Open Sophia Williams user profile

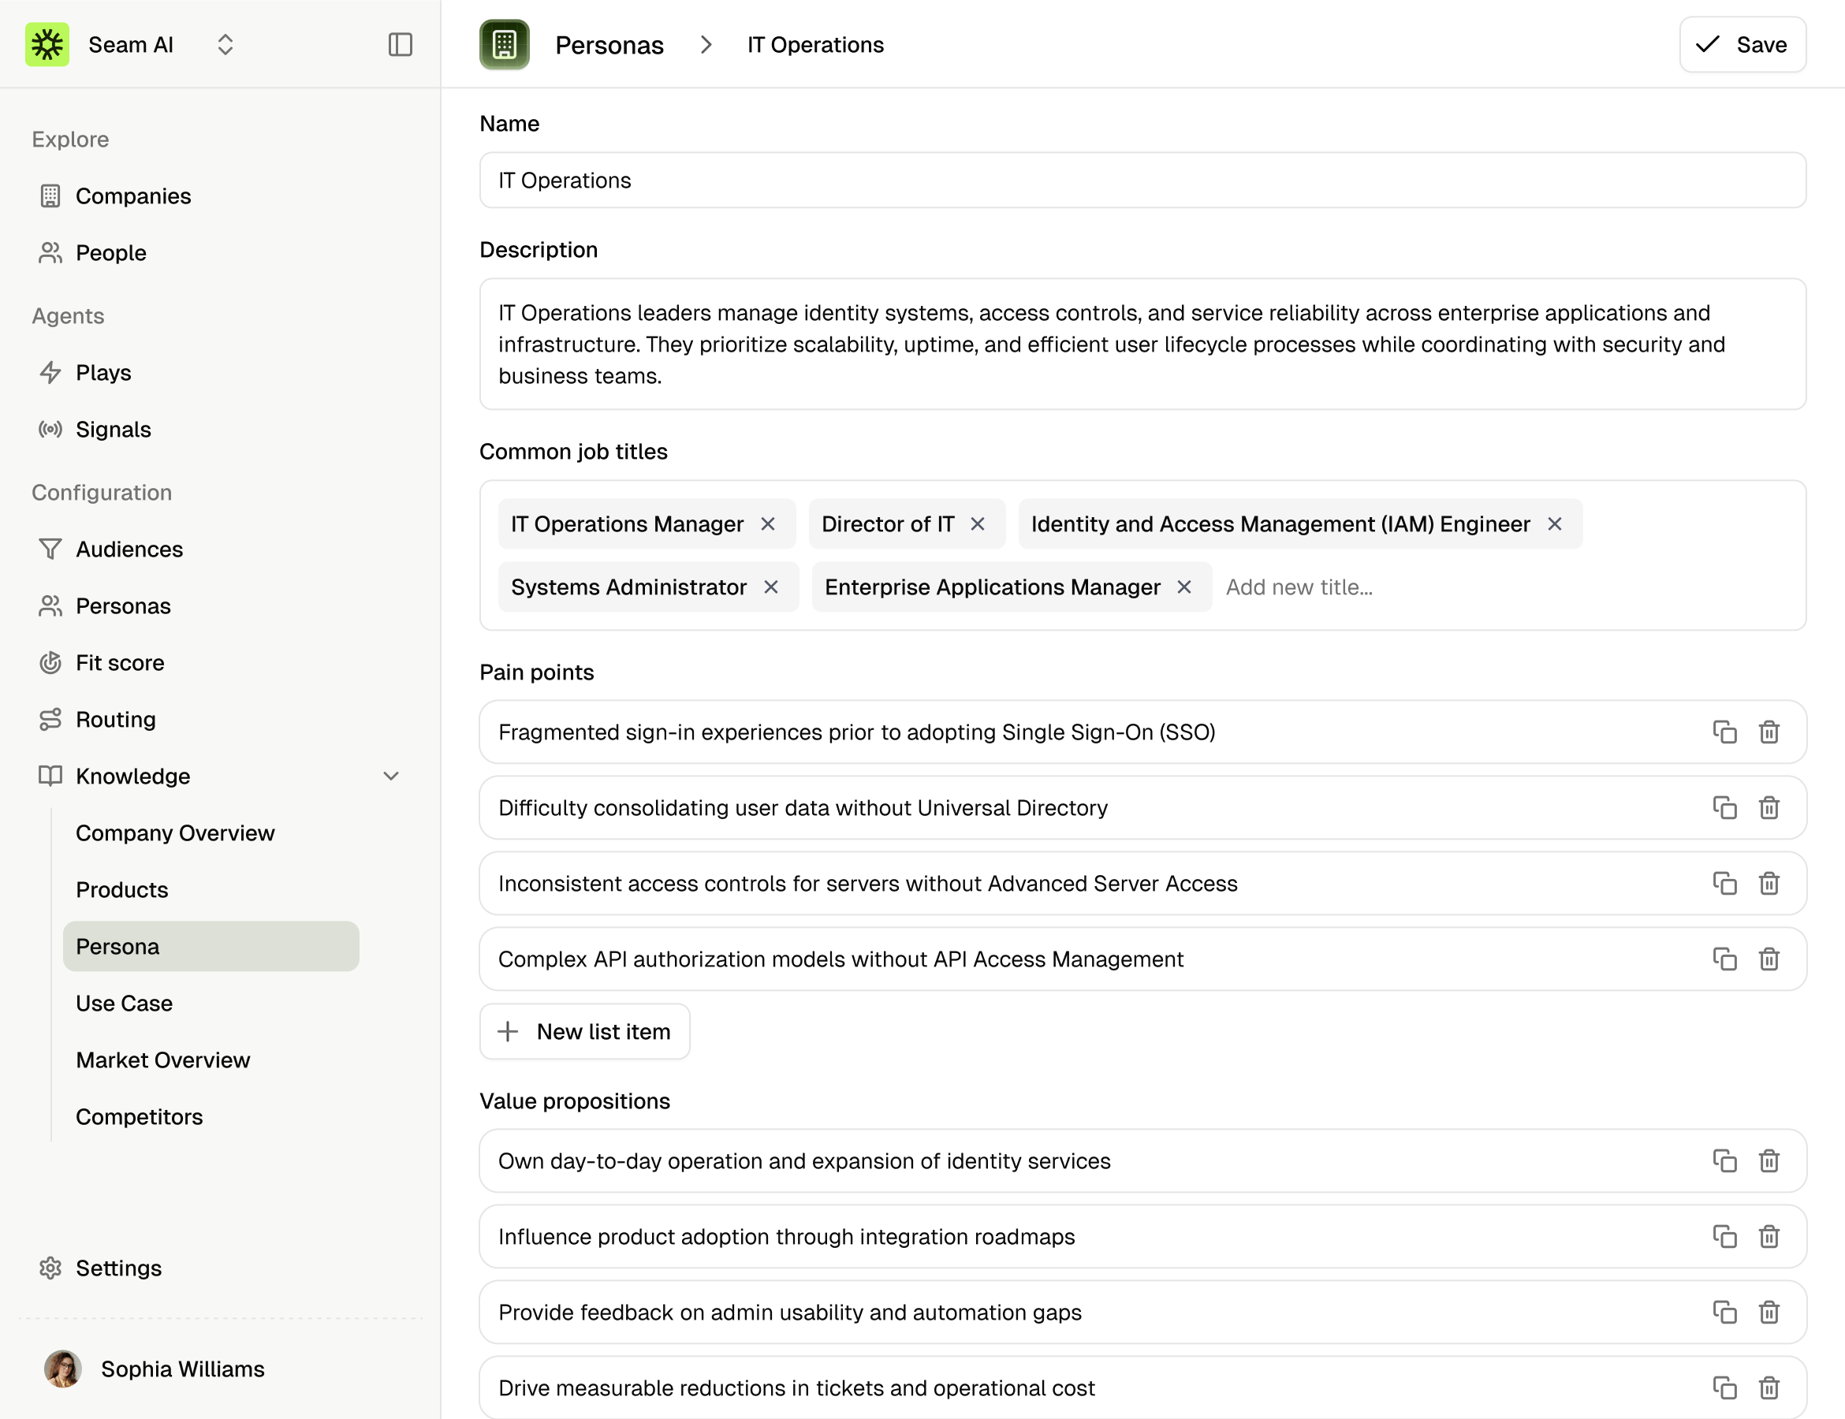[x=182, y=1369]
